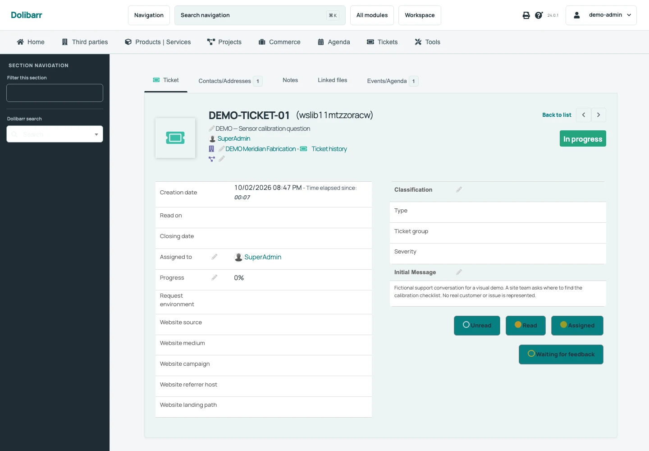Switch to the Events/Agenda tab
This screenshot has width=649, height=451.
pyautogui.click(x=393, y=81)
